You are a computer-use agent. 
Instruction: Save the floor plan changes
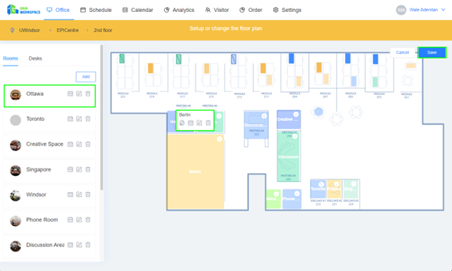coord(432,53)
